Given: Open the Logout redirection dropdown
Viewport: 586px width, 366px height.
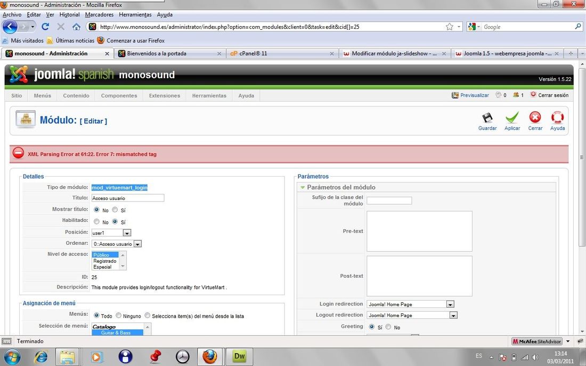Looking at the screenshot, I should 453,315.
